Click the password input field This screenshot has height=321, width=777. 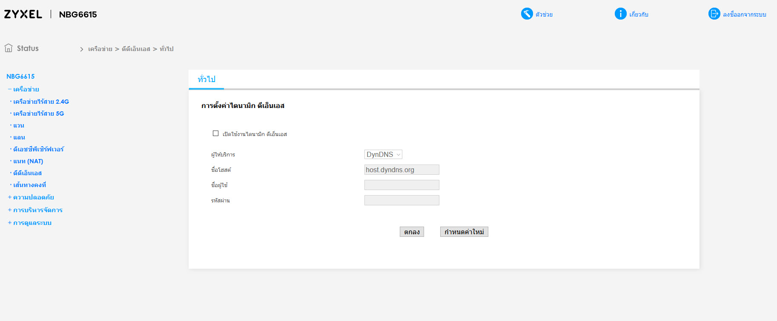pos(401,200)
